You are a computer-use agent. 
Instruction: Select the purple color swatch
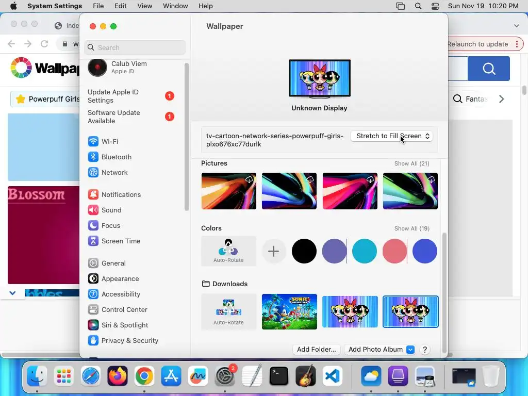(334, 251)
